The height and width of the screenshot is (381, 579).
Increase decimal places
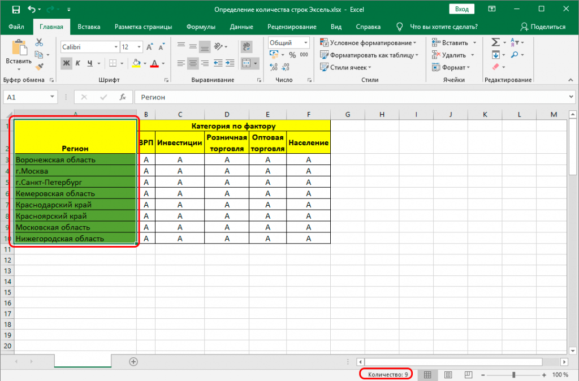pos(274,67)
